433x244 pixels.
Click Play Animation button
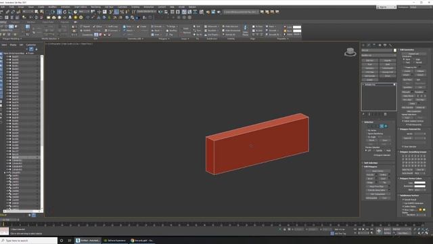click(x=363, y=229)
